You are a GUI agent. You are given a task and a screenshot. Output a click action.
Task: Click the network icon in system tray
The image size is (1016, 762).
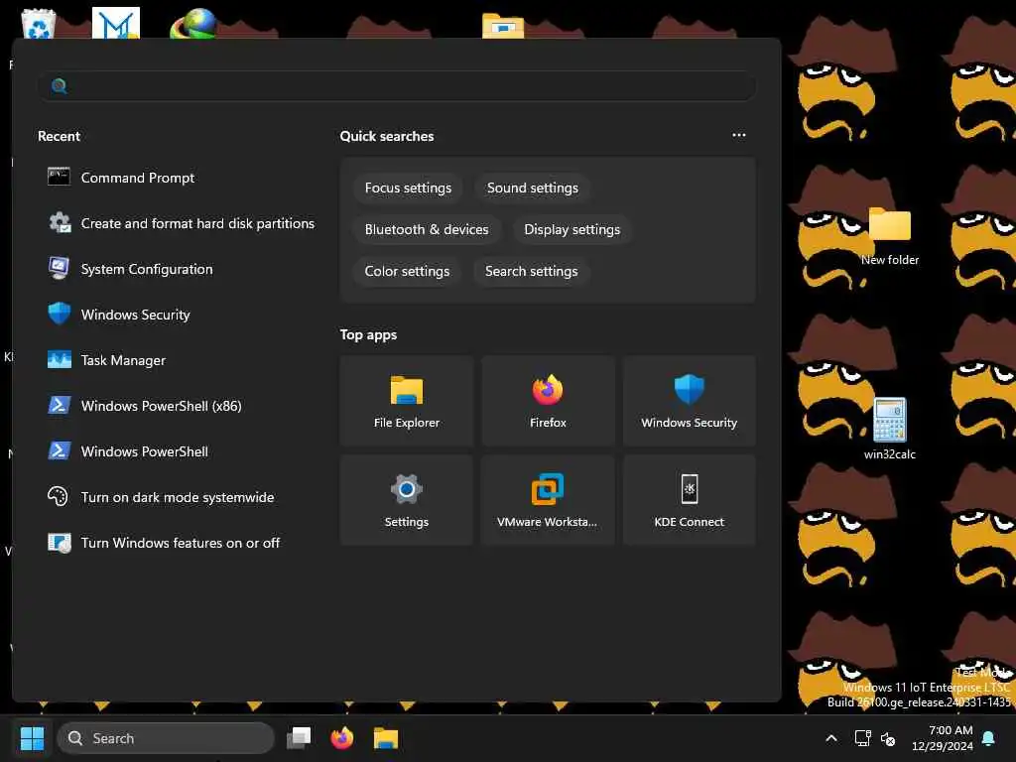click(x=862, y=738)
